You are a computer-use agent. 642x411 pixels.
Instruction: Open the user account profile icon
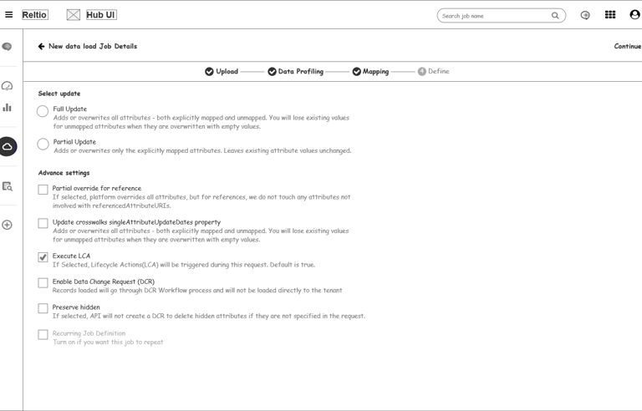point(634,15)
